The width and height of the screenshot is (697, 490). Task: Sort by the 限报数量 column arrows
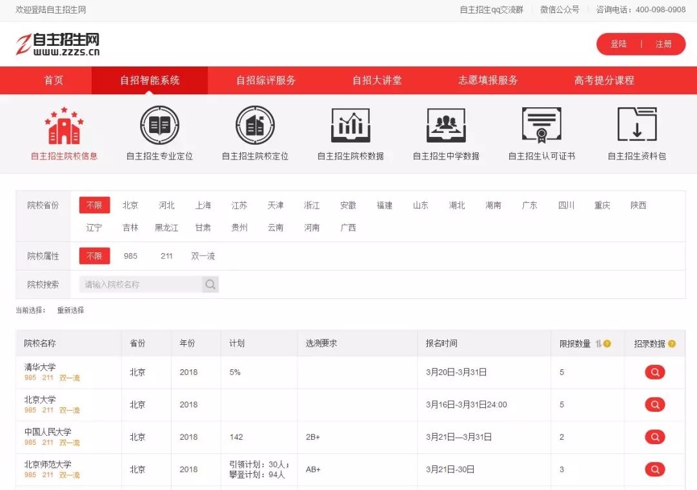click(598, 343)
